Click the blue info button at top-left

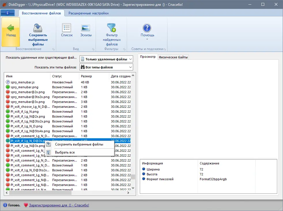(x=7, y=13)
